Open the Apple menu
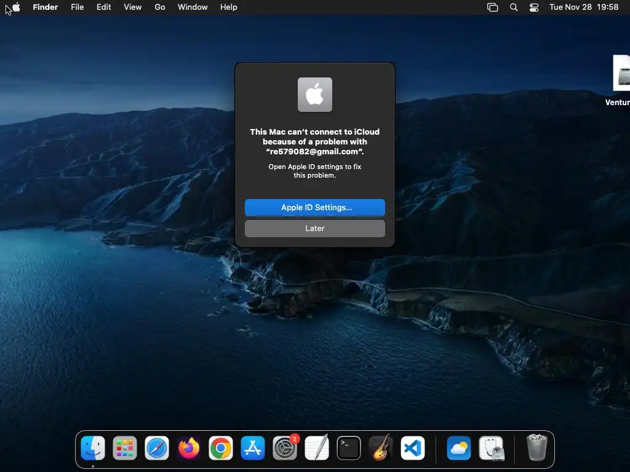 [x=16, y=7]
